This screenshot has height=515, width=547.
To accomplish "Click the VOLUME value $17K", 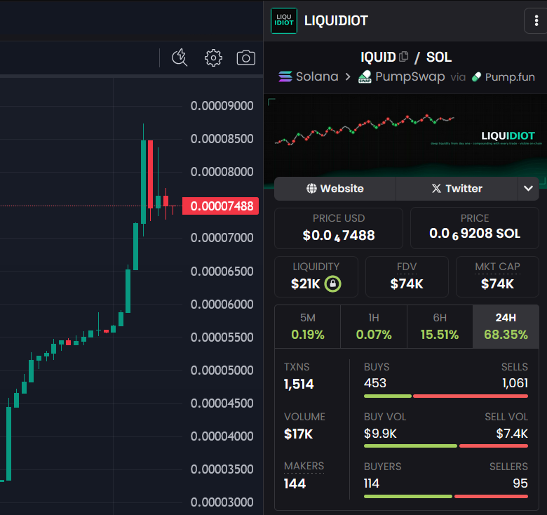I will point(298,434).
